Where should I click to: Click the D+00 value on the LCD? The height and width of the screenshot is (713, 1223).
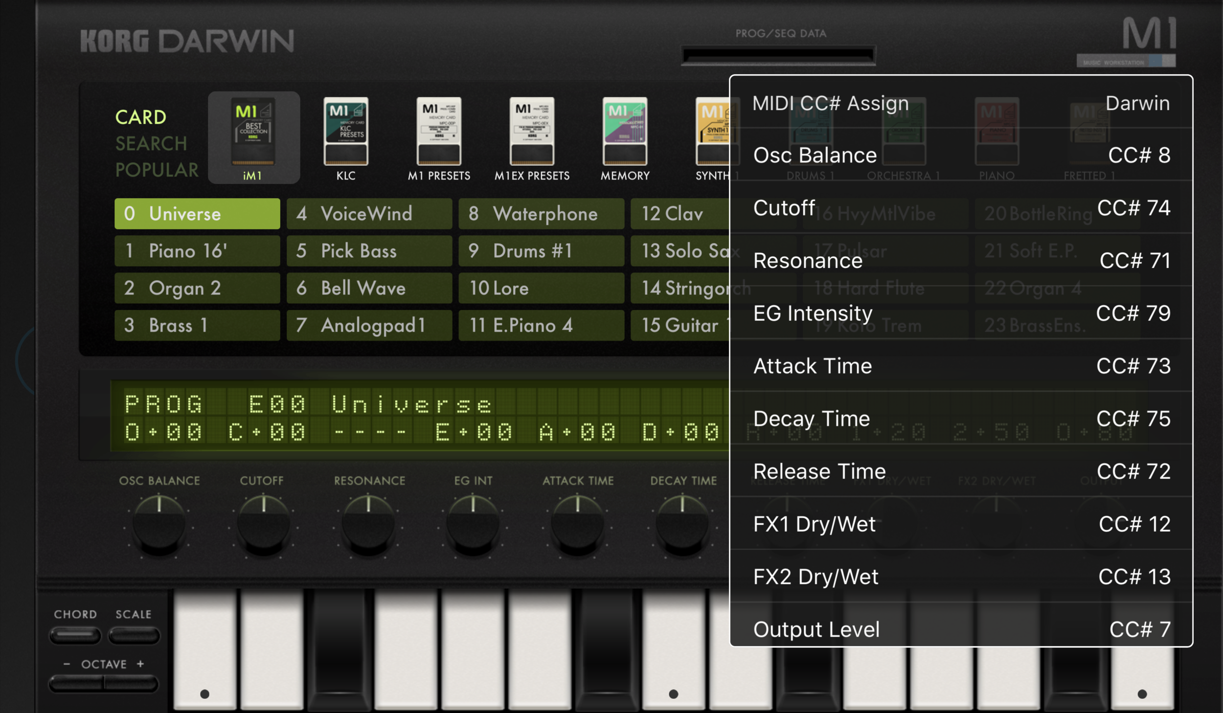tap(680, 432)
